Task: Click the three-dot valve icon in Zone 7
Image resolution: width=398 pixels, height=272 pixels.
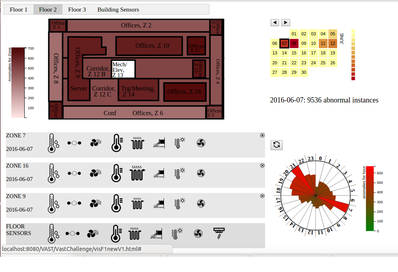Action: (74, 143)
